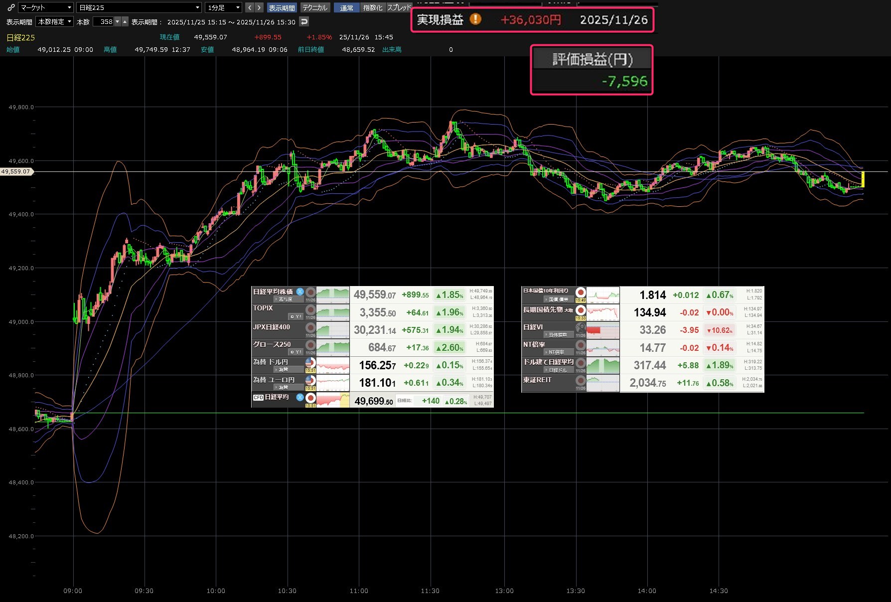891x602 pixels.
Task: Open the 1分足 timeframe dropdown
Action: point(223,7)
